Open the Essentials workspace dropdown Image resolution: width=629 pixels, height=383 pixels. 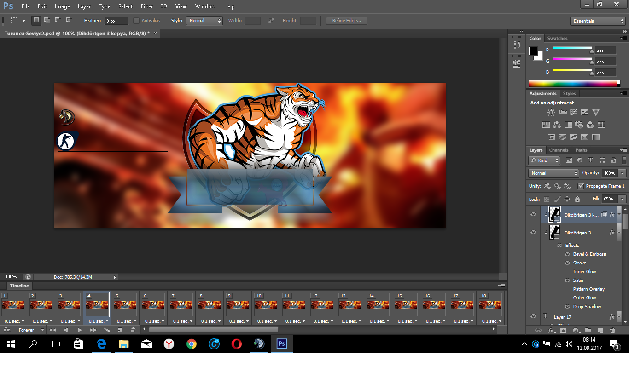pyautogui.click(x=597, y=21)
